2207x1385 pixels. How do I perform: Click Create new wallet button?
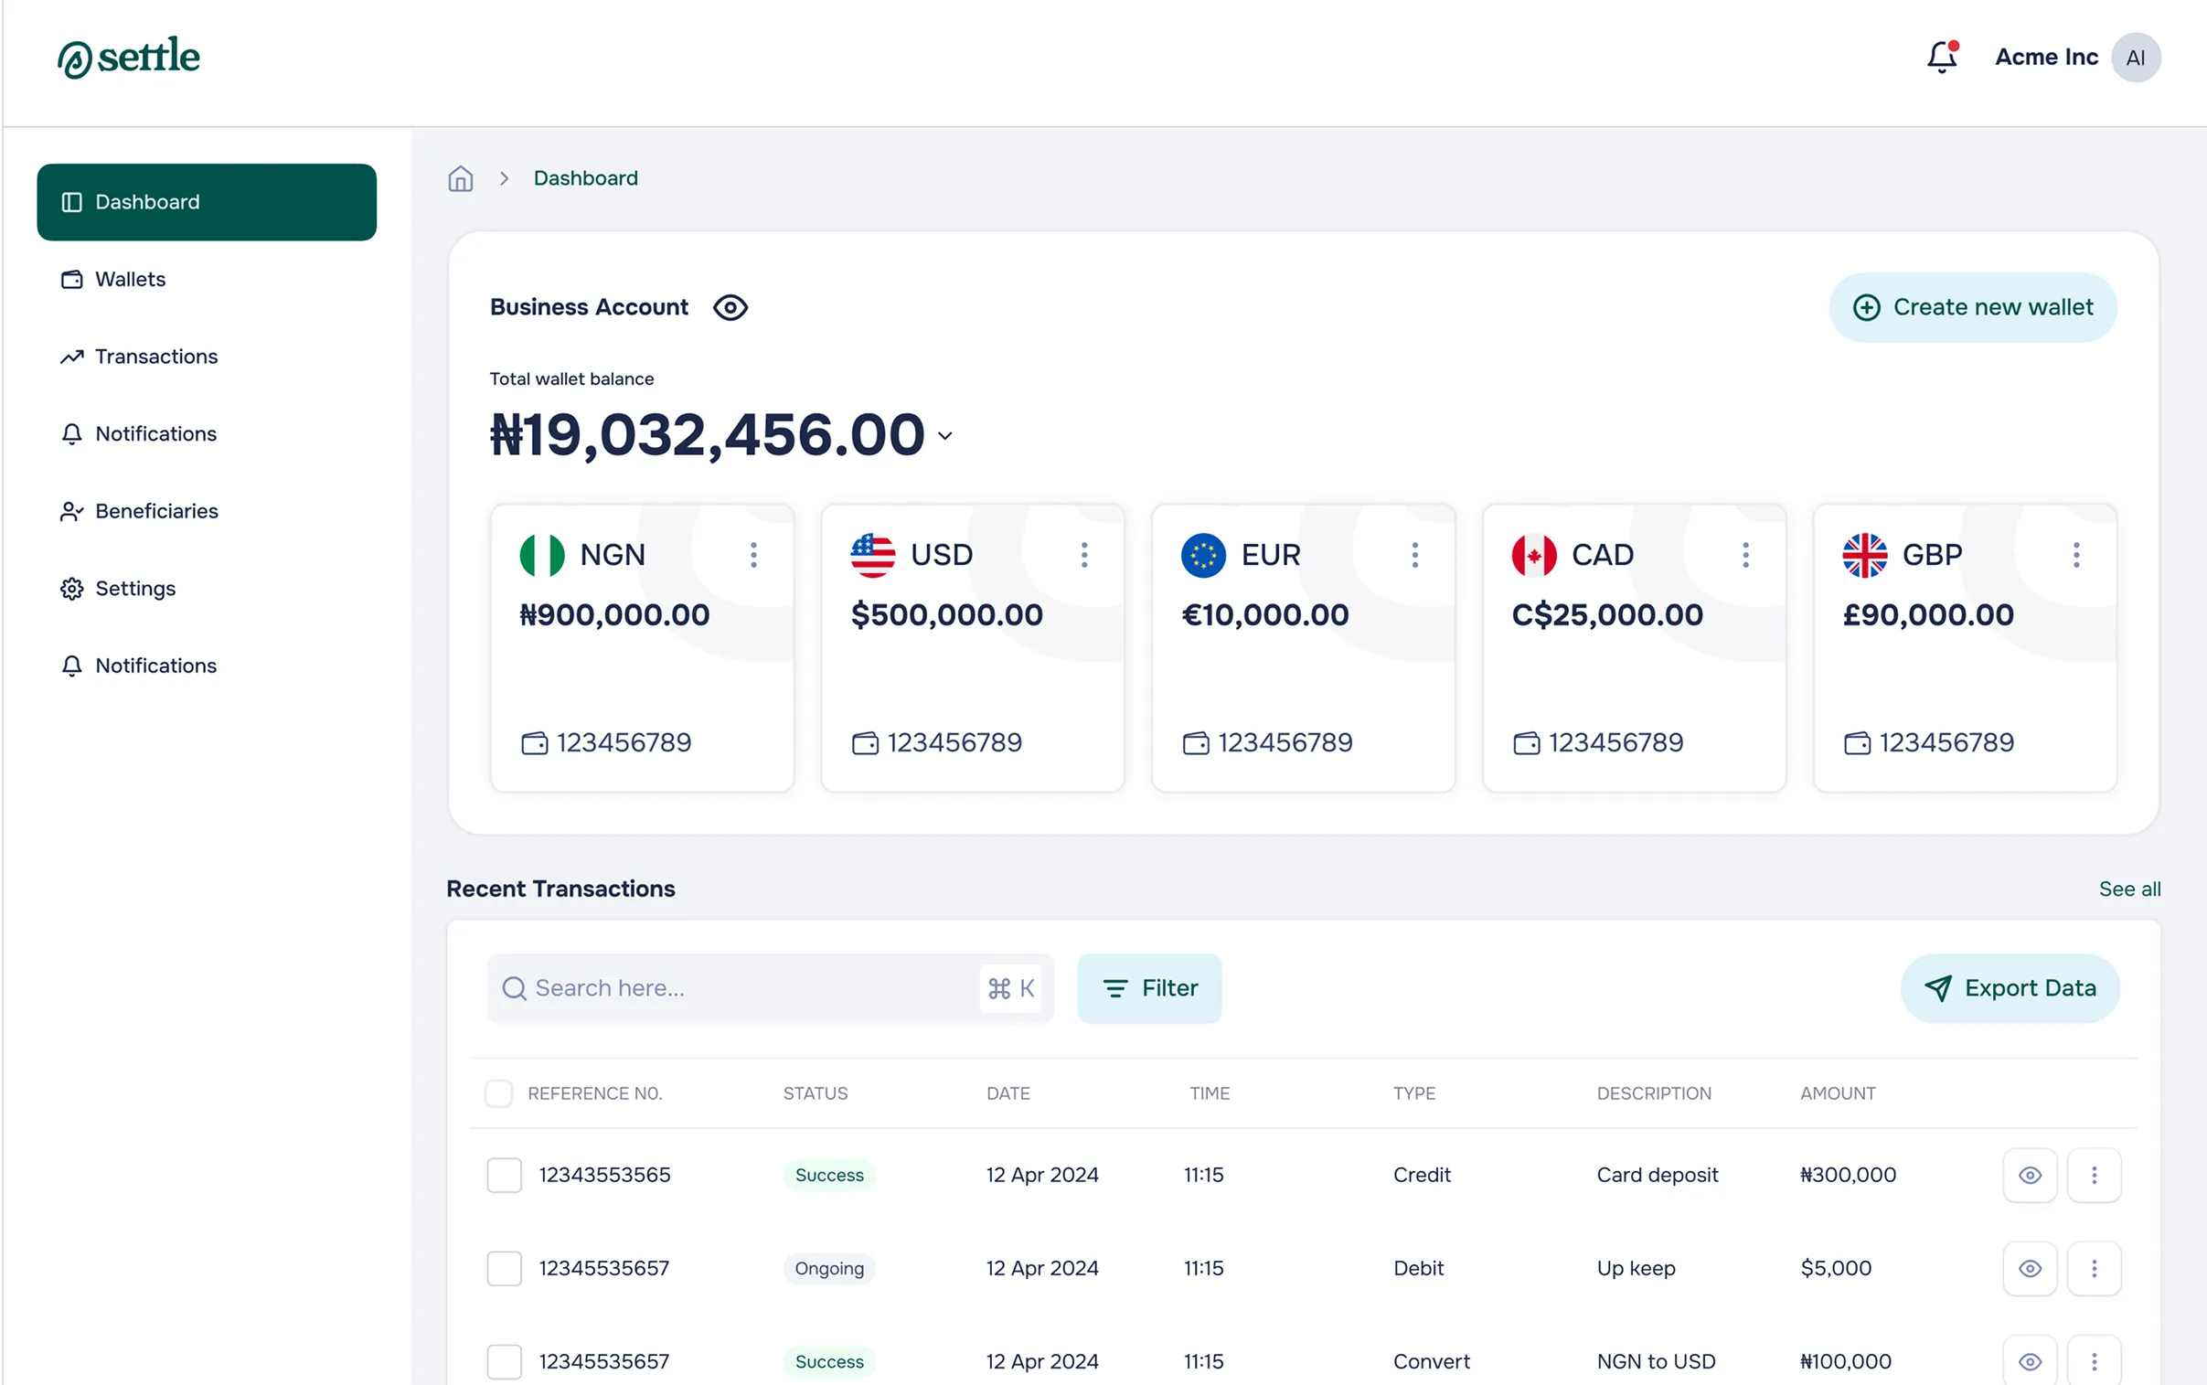tap(1973, 308)
